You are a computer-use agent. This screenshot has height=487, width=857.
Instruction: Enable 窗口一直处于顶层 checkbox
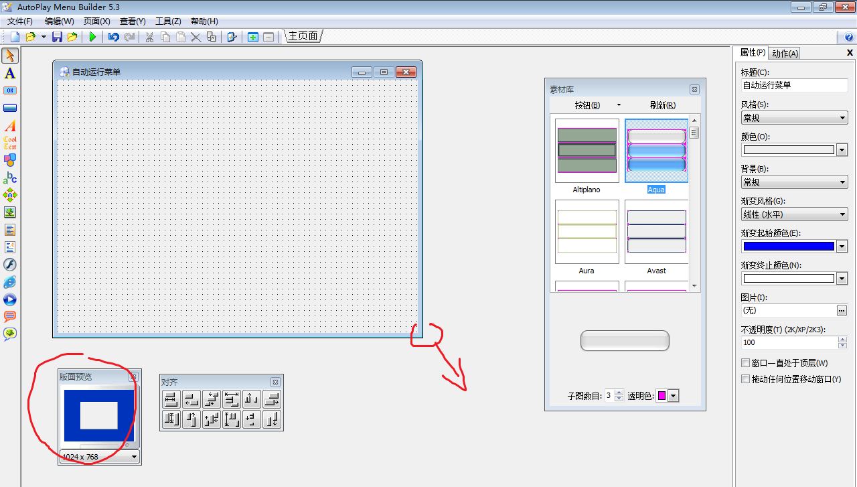(x=745, y=363)
